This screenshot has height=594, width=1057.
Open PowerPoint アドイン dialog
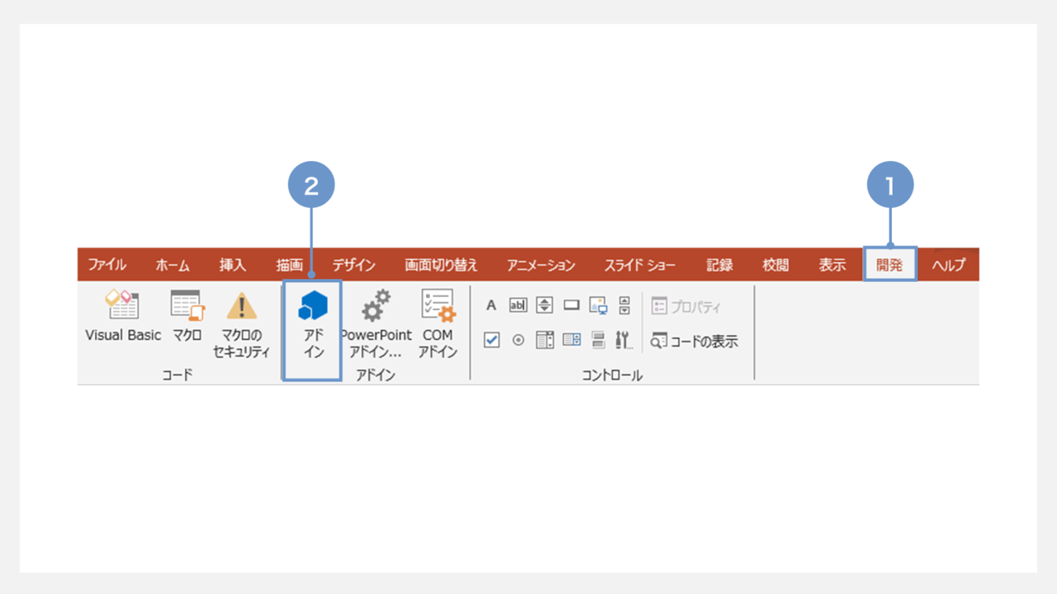click(x=376, y=324)
